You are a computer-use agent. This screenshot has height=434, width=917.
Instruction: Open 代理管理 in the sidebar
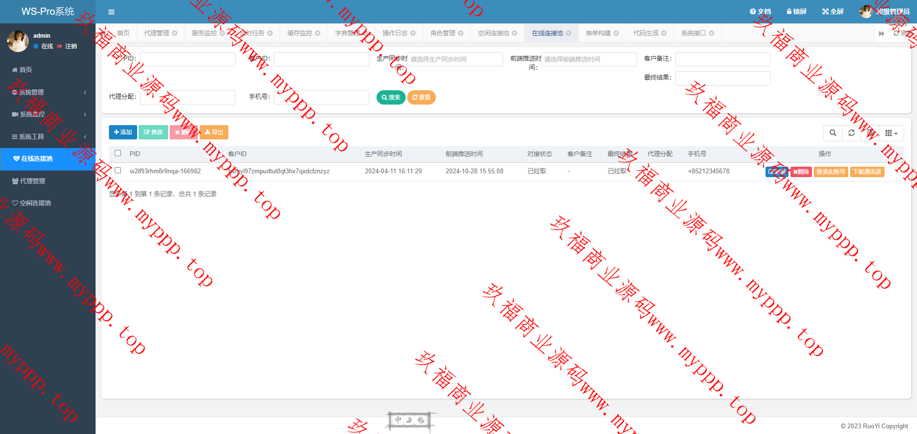point(32,181)
